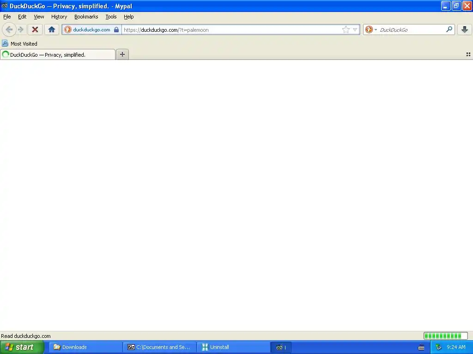Open the Downloads arrow button
The width and height of the screenshot is (473, 354).
(x=465, y=29)
